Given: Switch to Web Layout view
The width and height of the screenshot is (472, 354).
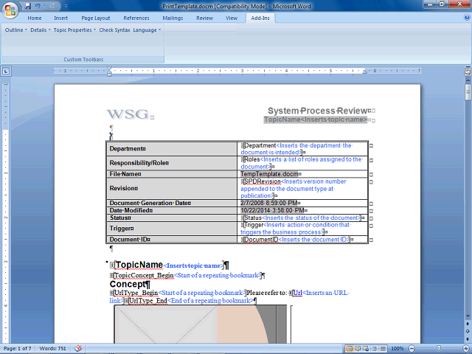Looking at the screenshot, I should point(366,349).
